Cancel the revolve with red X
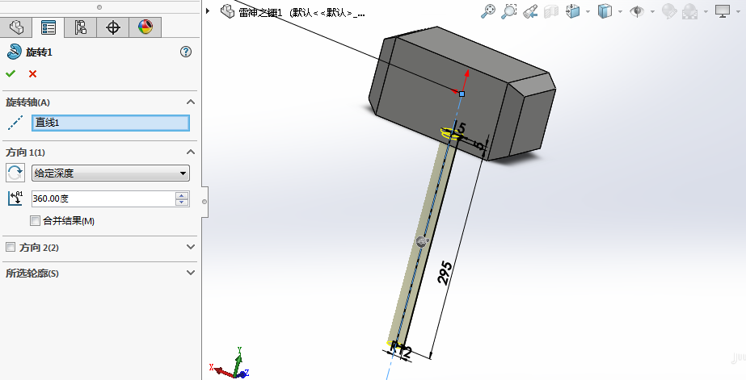This screenshot has height=380, width=746. [32, 73]
